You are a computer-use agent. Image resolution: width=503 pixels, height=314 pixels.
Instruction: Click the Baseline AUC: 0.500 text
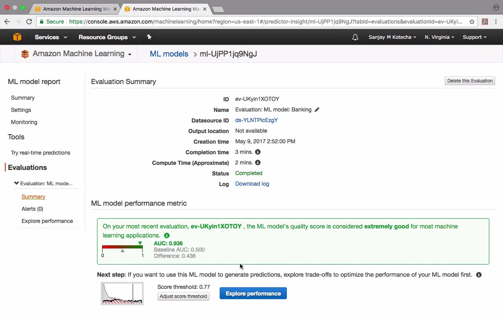[x=179, y=250]
